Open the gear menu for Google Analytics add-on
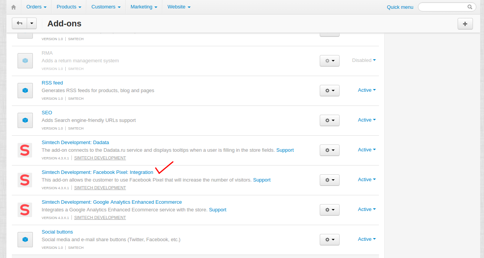Image resolution: width=484 pixels, height=258 pixels. 330,210
